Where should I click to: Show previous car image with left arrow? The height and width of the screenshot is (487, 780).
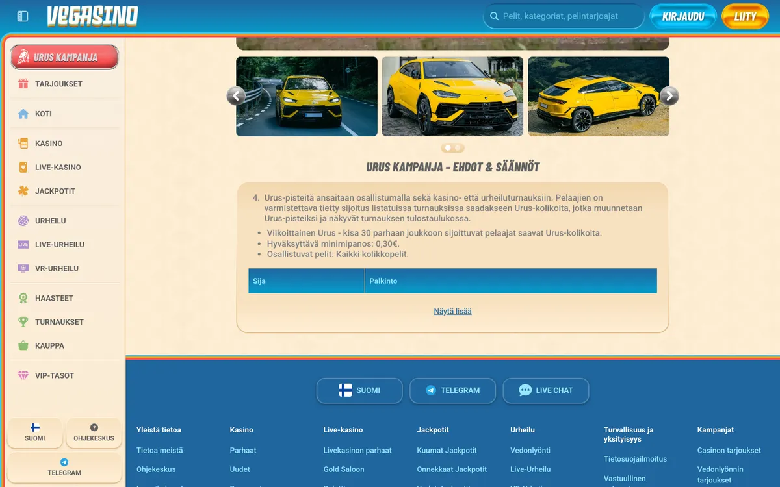[x=236, y=96]
